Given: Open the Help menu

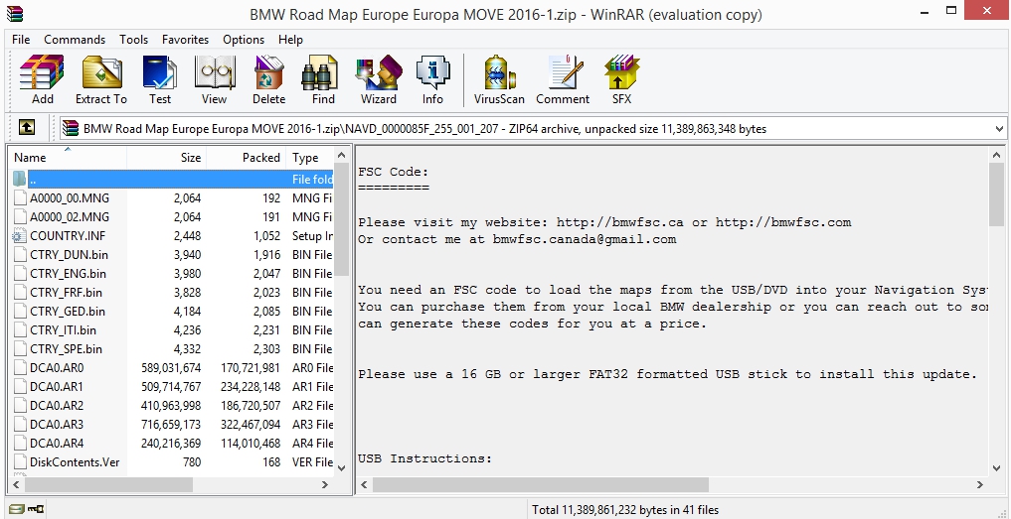Looking at the screenshot, I should pos(291,40).
